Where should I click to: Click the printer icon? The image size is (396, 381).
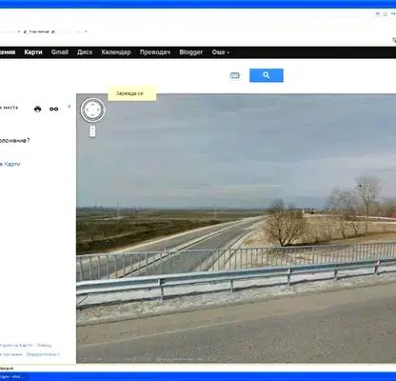tap(37, 110)
